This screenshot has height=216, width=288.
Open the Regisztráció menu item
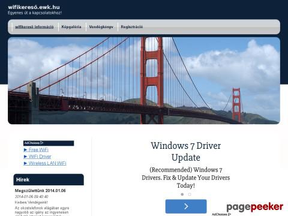point(132,27)
